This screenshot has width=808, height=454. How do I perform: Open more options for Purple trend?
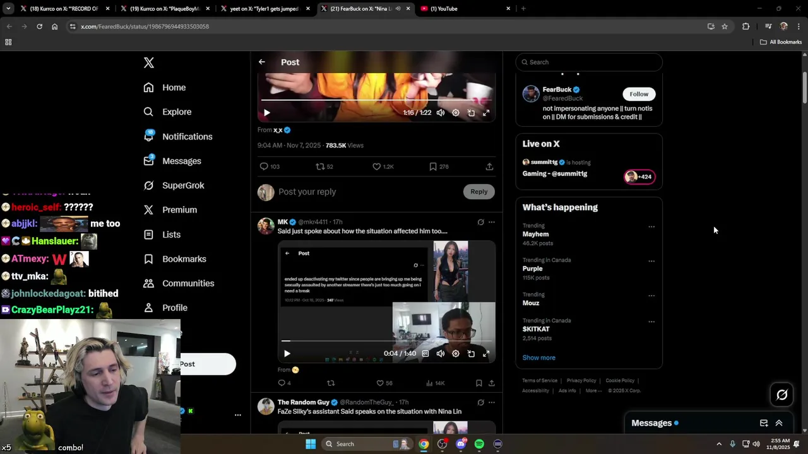[651, 261]
